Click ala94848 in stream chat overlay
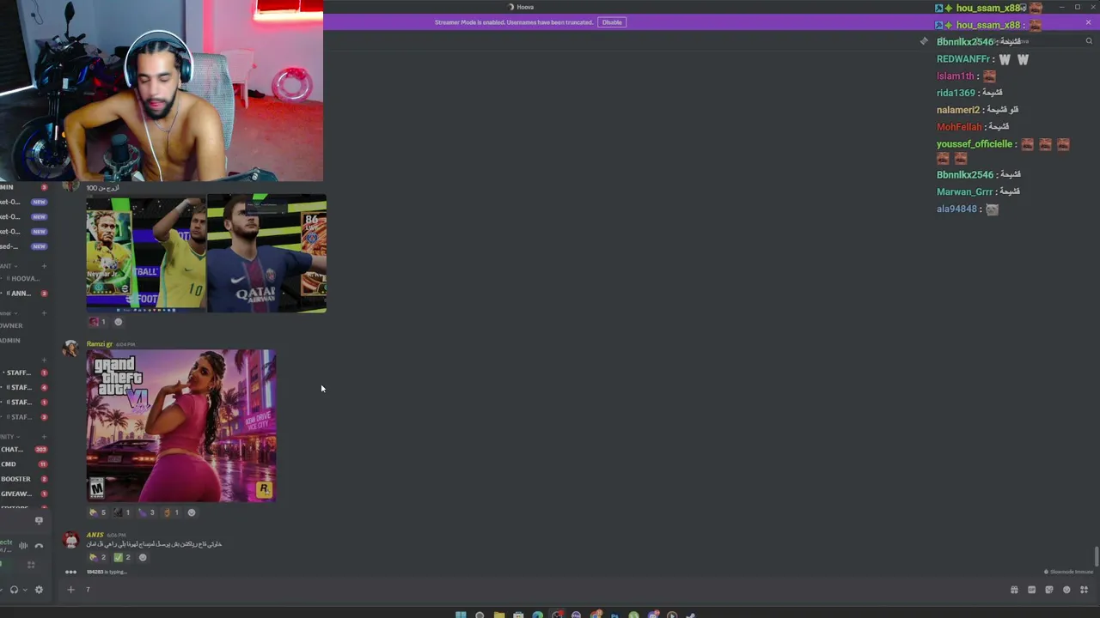 pyautogui.click(x=956, y=209)
